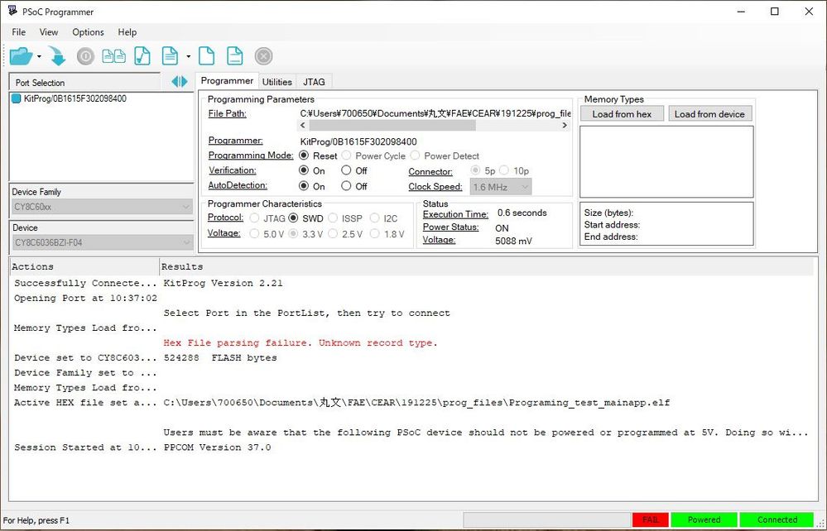
Task: Choose the 5p connector option
Action: 476,170
